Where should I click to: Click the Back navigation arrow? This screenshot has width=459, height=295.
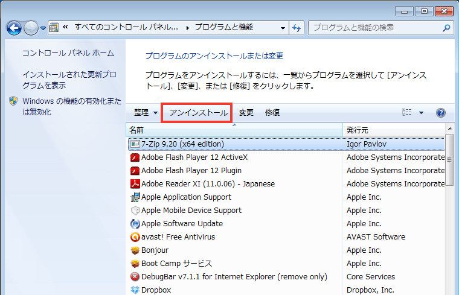pyautogui.click(x=14, y=28)
